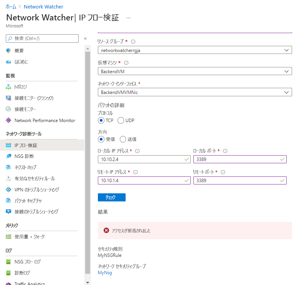Image resolution: width=299 pixels, height=285 pixels.
Task: Select 受信 direction radio button
Action: point(101,139)
